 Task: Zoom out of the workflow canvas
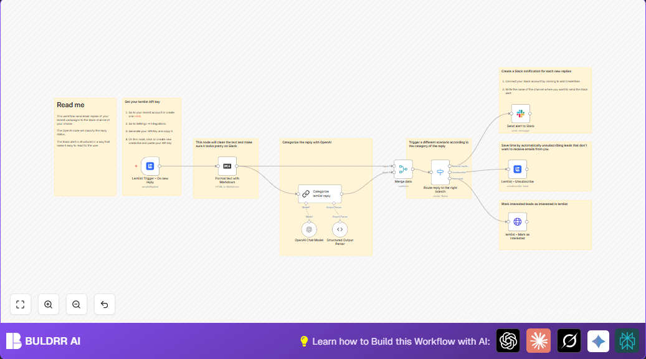tap(76, 304)
